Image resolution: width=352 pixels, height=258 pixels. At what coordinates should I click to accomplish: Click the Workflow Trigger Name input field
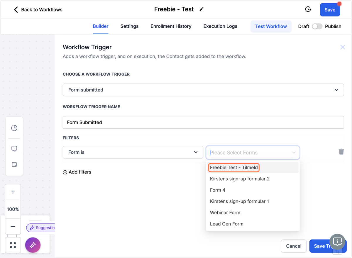203,122
